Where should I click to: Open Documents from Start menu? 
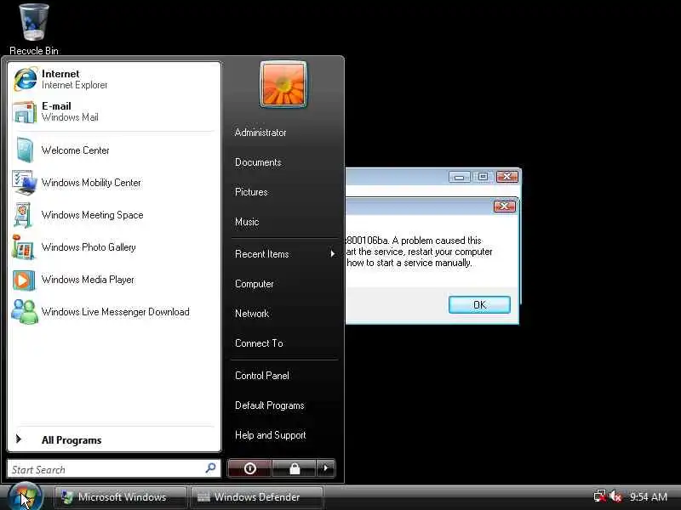pos(258,162)
